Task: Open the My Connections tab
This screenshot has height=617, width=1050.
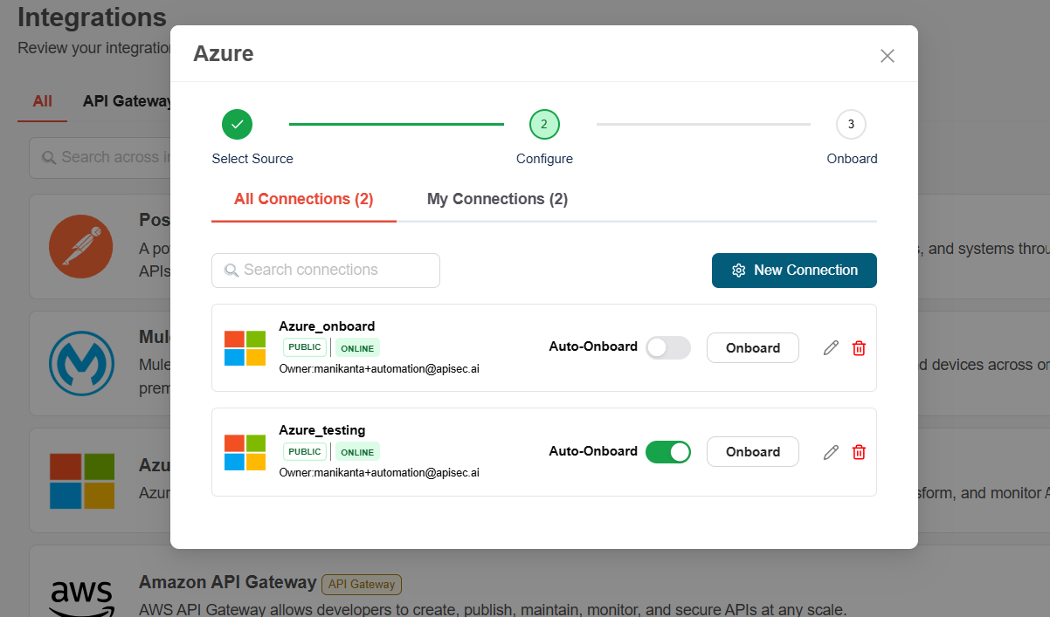Action: point(497,199)
